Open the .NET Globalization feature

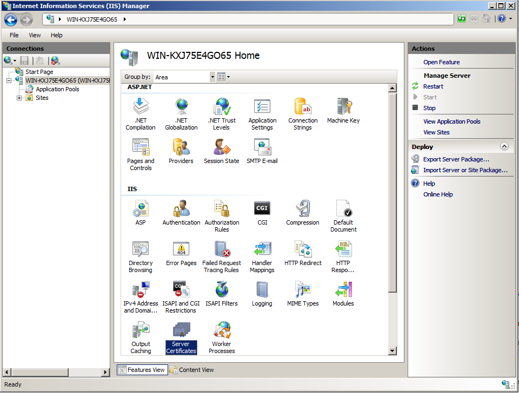(182, 114)
